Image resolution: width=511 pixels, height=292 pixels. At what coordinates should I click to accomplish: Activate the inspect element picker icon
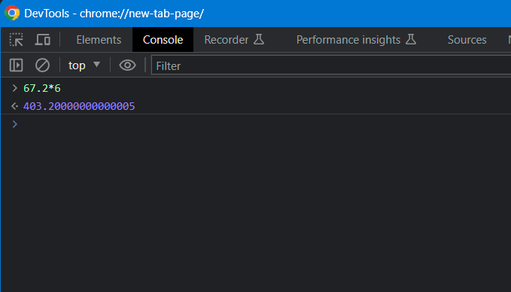(16, 40)
